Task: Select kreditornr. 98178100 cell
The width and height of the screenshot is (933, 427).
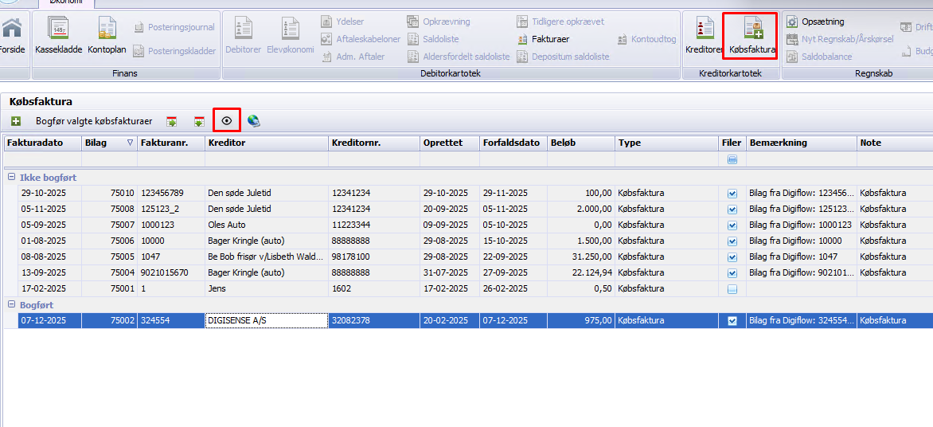Action: [373, 257]
